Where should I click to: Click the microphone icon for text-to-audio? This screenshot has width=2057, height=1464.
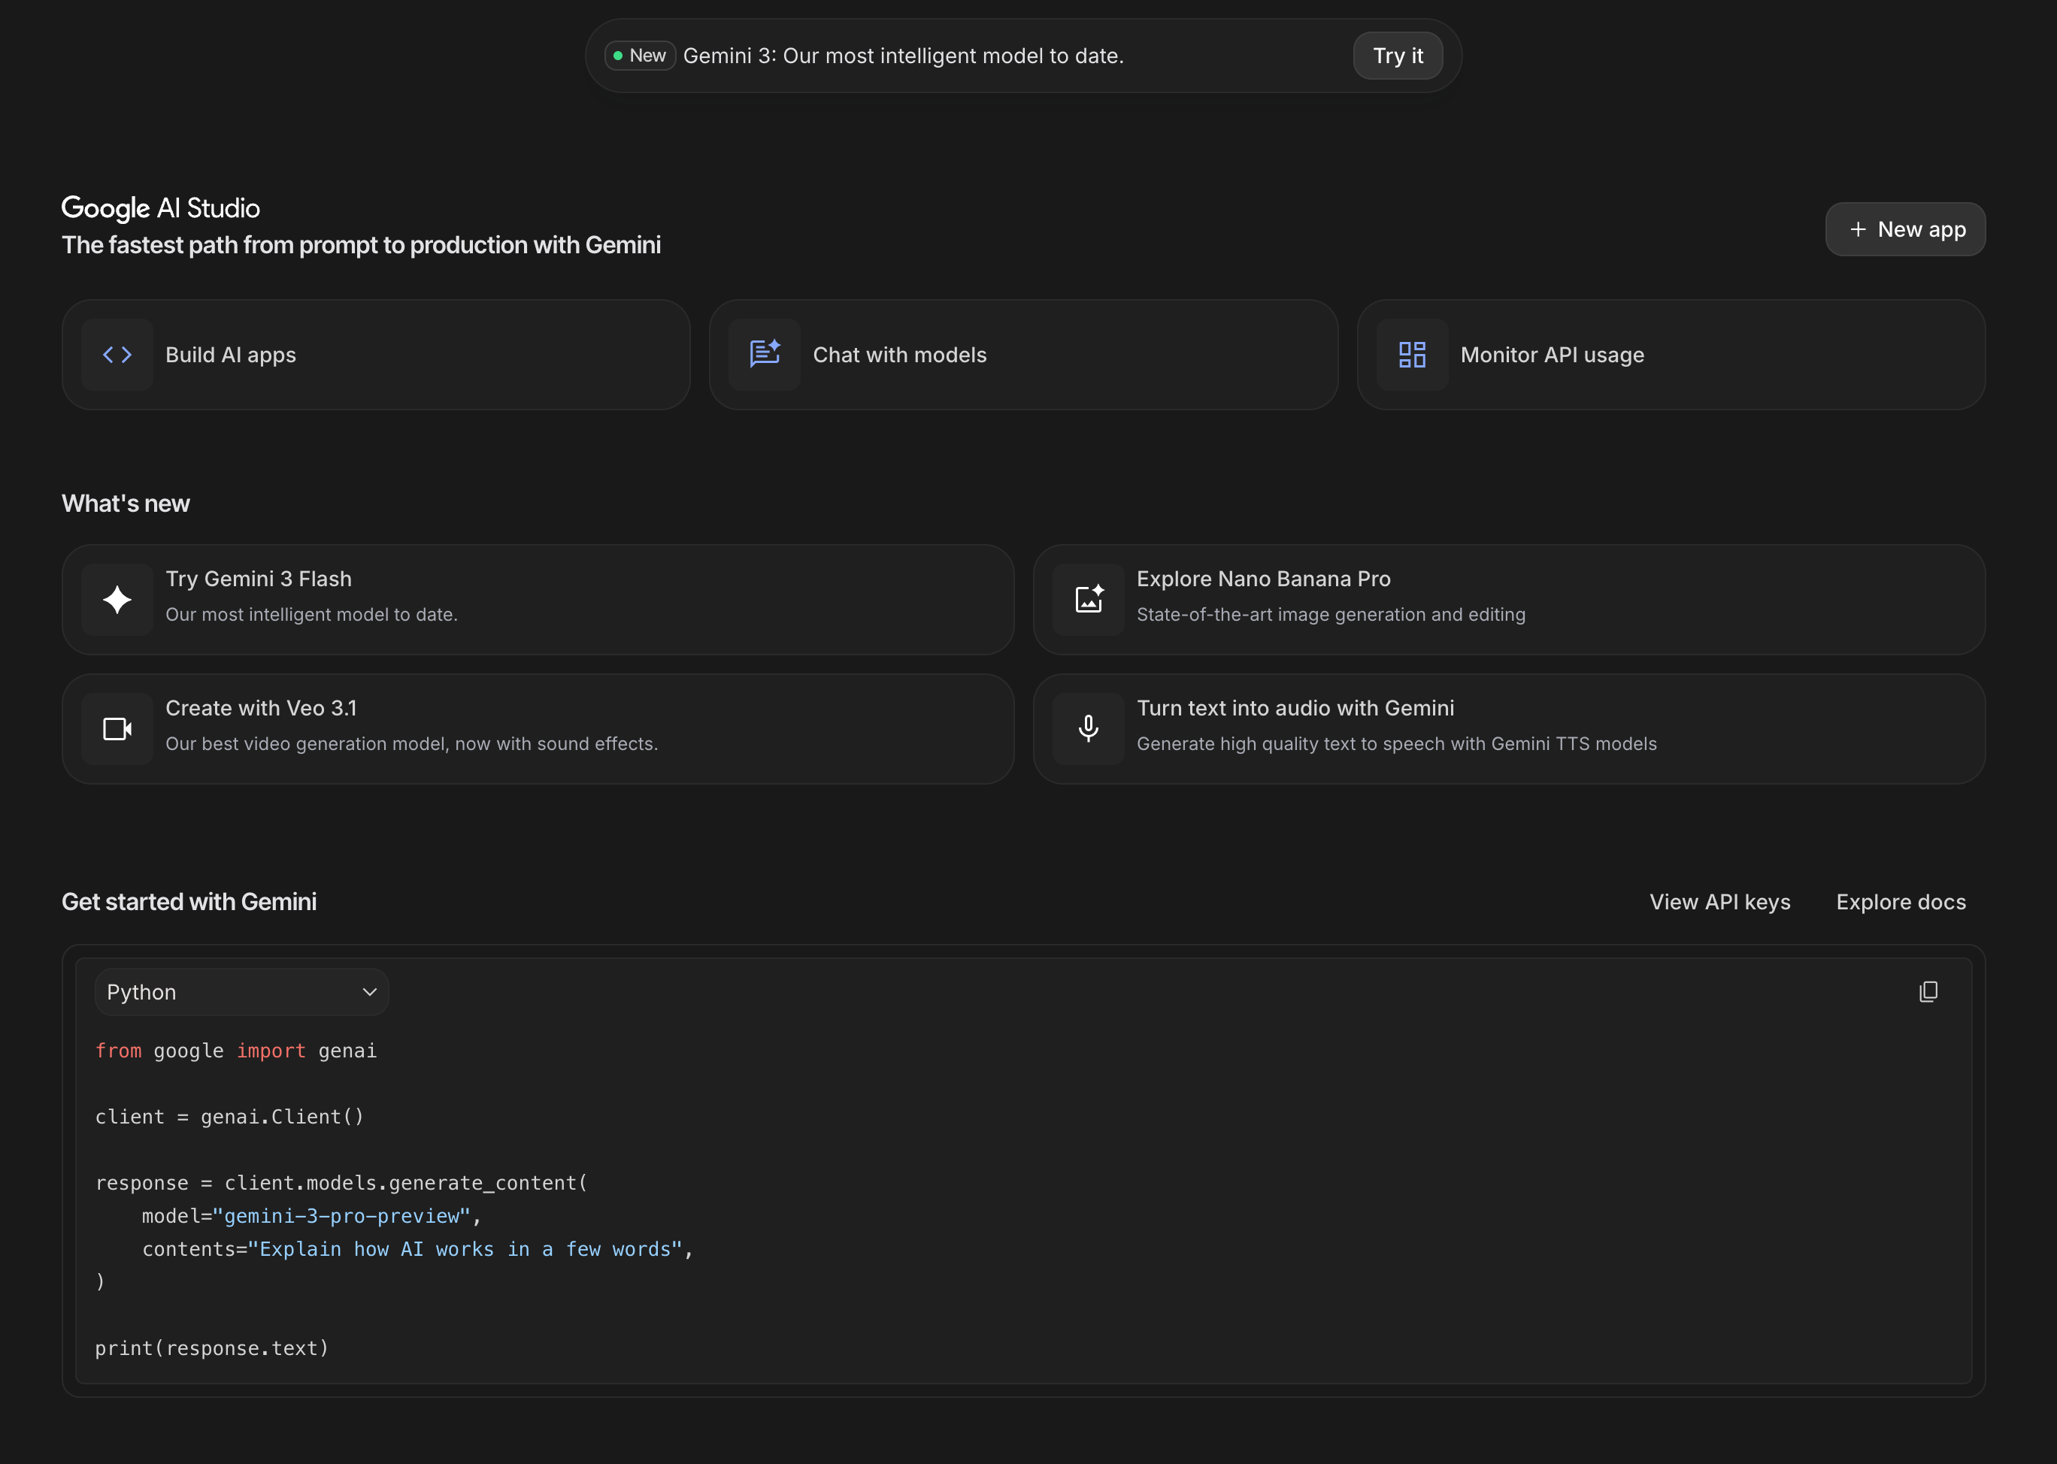coord(1089,728)
